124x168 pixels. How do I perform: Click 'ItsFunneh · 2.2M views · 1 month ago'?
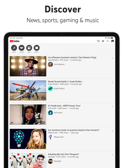63,108
